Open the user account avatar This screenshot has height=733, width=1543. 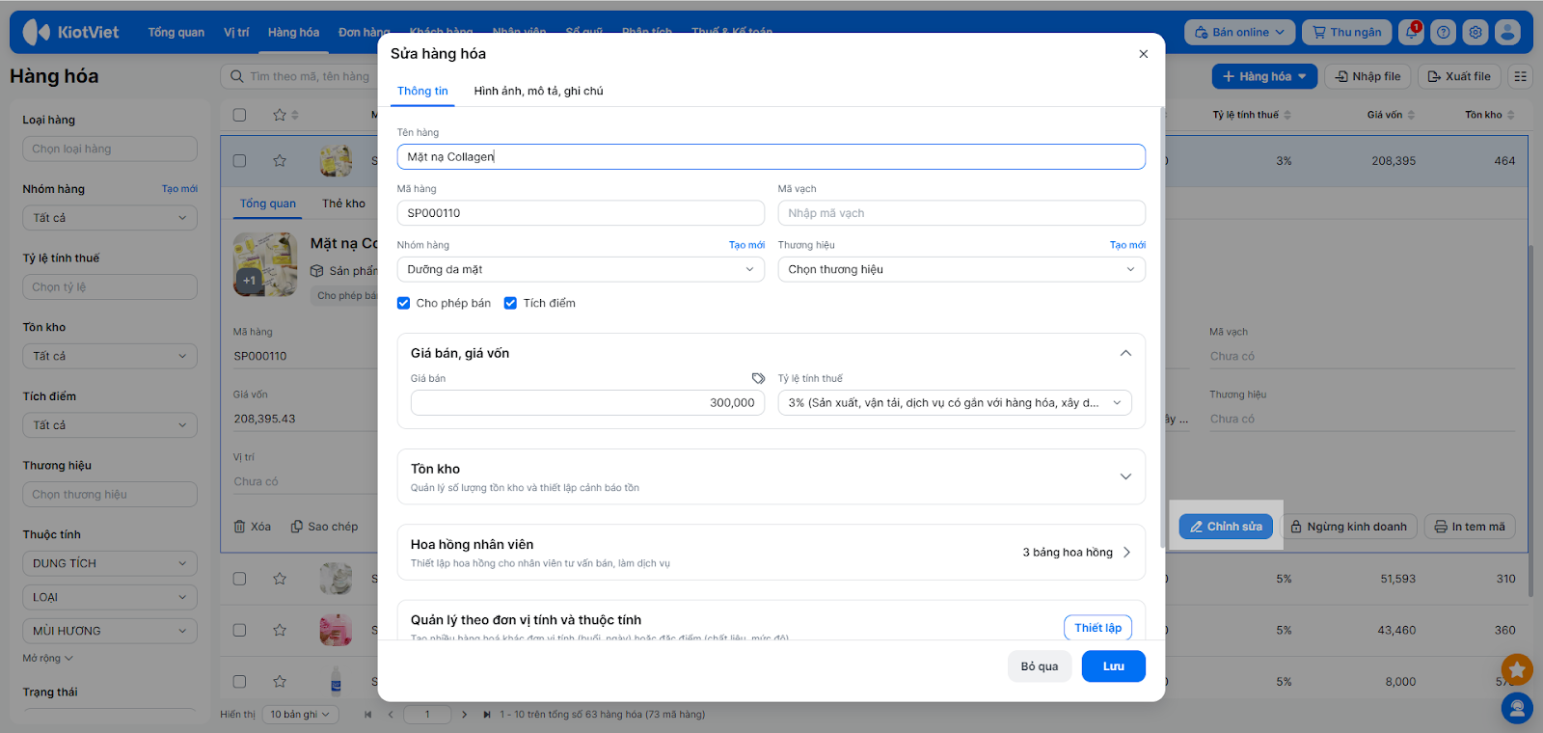[x=1507, y=32]
